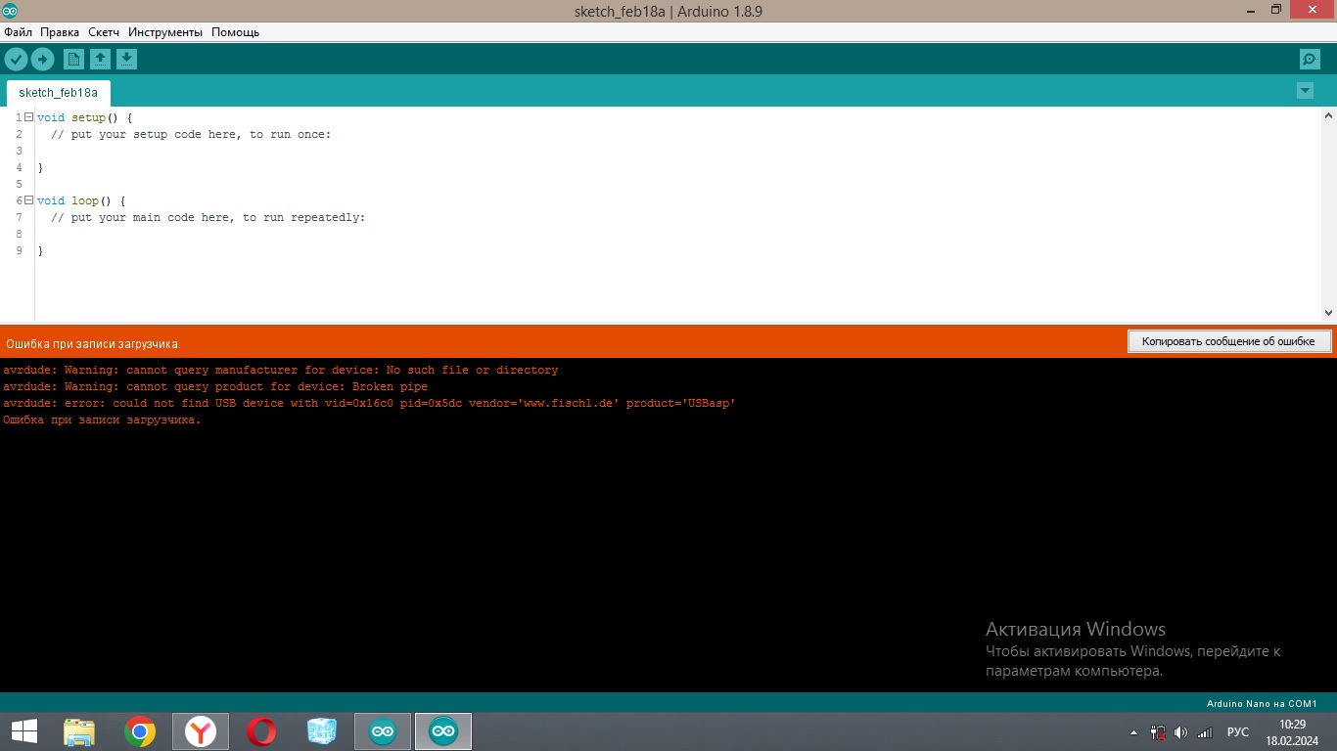
Task: Click Копировать сообщение об ошибке button
Action: [1229, 341]
